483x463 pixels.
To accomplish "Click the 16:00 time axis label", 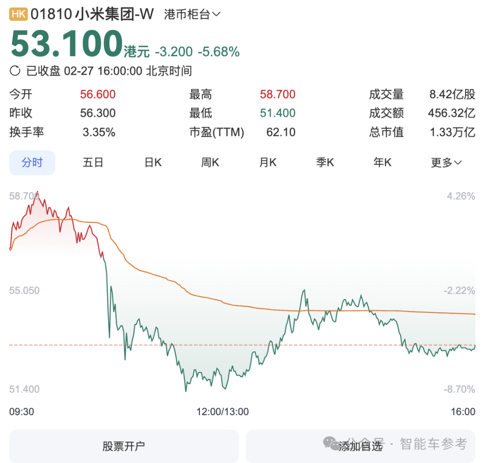I will [x=463, y=412].
